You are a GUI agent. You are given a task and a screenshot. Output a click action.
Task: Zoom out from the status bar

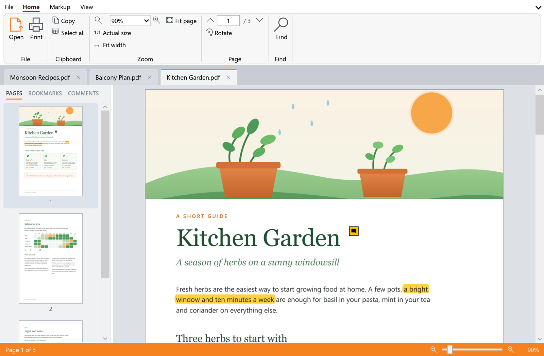[434, 350]
